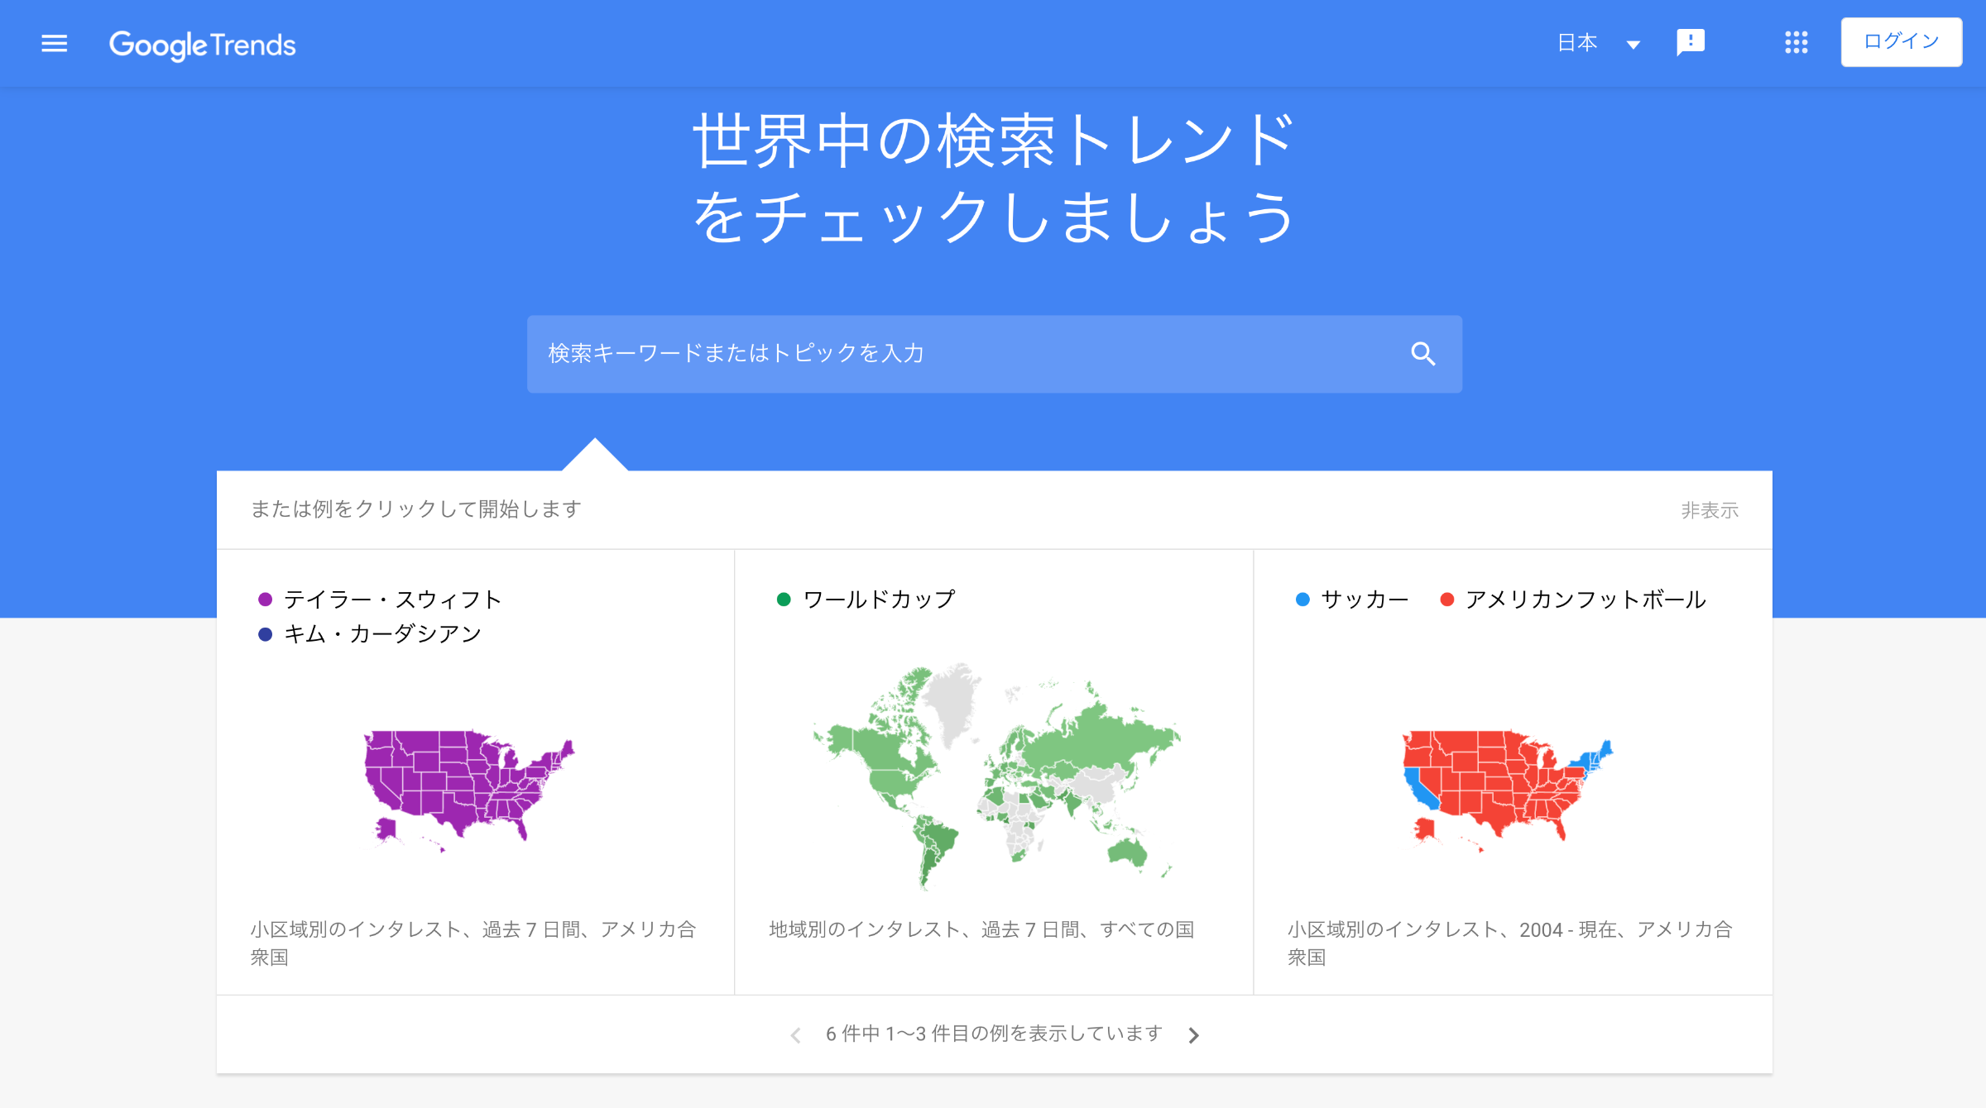1986x1108 pixels.
Task: Click the purple dot beside テイラー・スウィフト
Action: point(265,599)
